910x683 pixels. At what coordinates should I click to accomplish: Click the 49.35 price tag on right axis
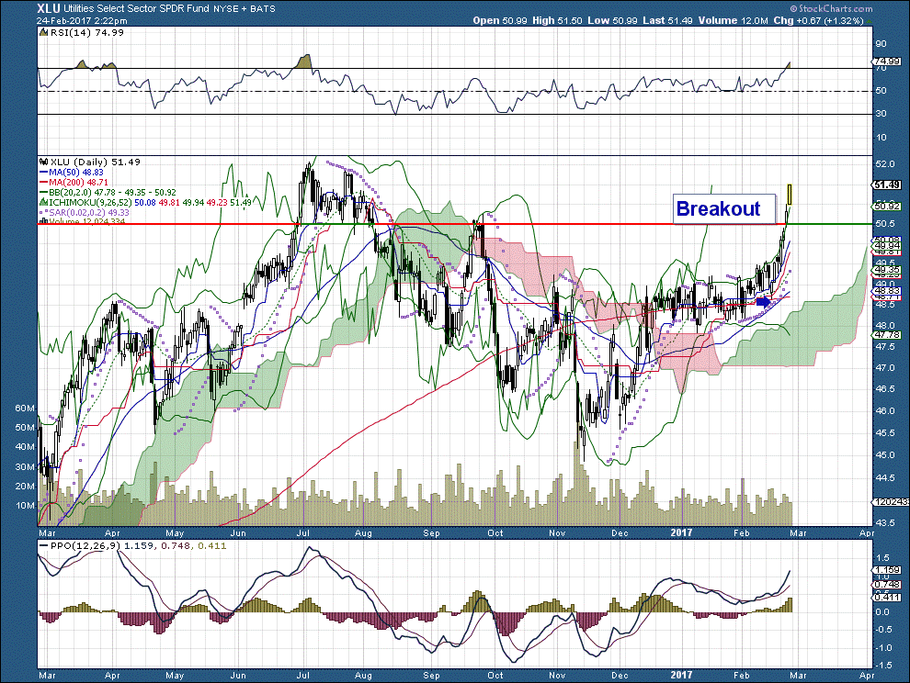888,270
